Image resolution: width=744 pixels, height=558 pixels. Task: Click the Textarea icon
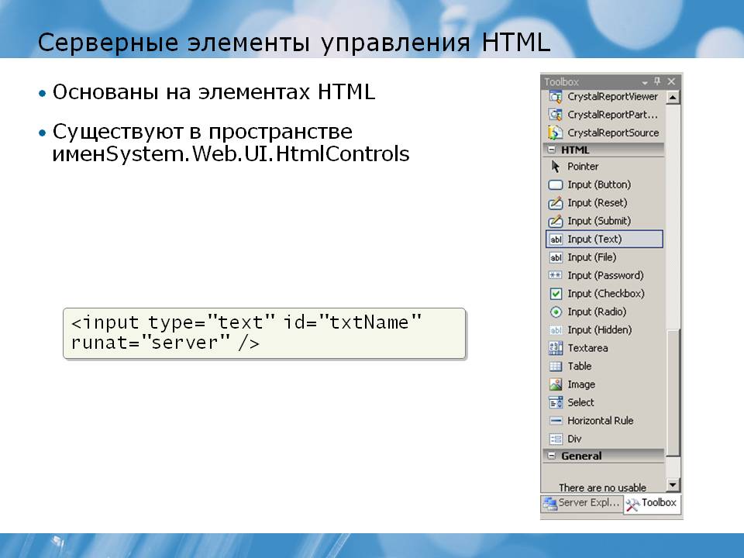tap(555, 348)
